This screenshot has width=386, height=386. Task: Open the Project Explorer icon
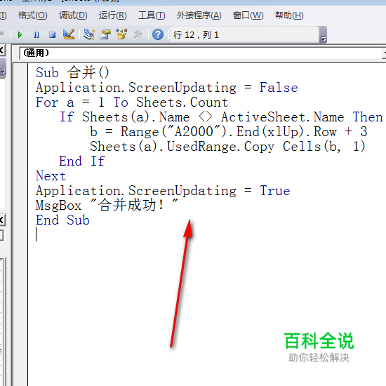[89, 34]
